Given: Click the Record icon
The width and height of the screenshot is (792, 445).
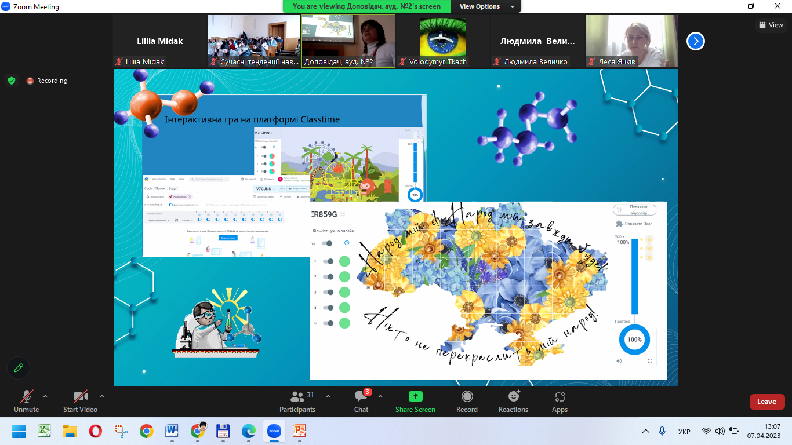Looking at the screenshot, I should click(467, 396).
